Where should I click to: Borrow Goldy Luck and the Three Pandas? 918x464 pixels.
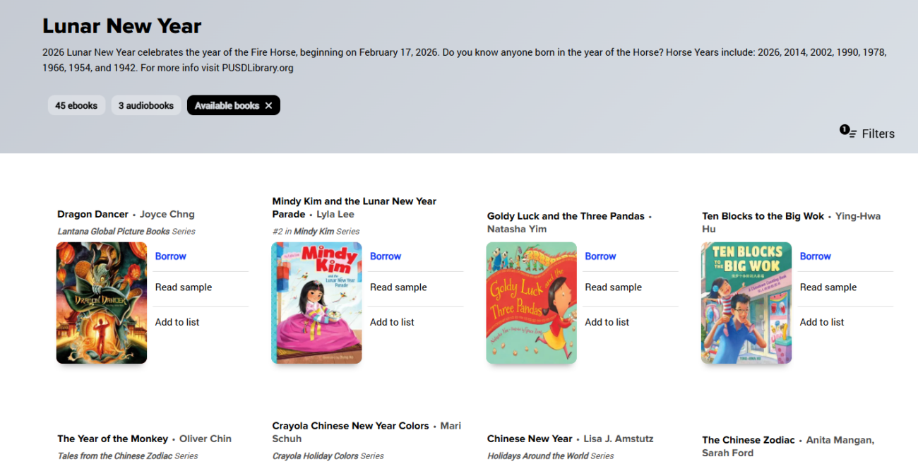(x=600, y=256)
